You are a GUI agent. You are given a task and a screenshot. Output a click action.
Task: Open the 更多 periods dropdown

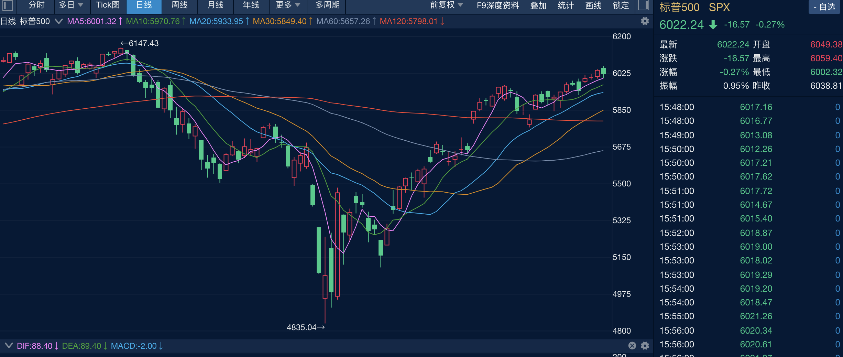coord(288,5)
